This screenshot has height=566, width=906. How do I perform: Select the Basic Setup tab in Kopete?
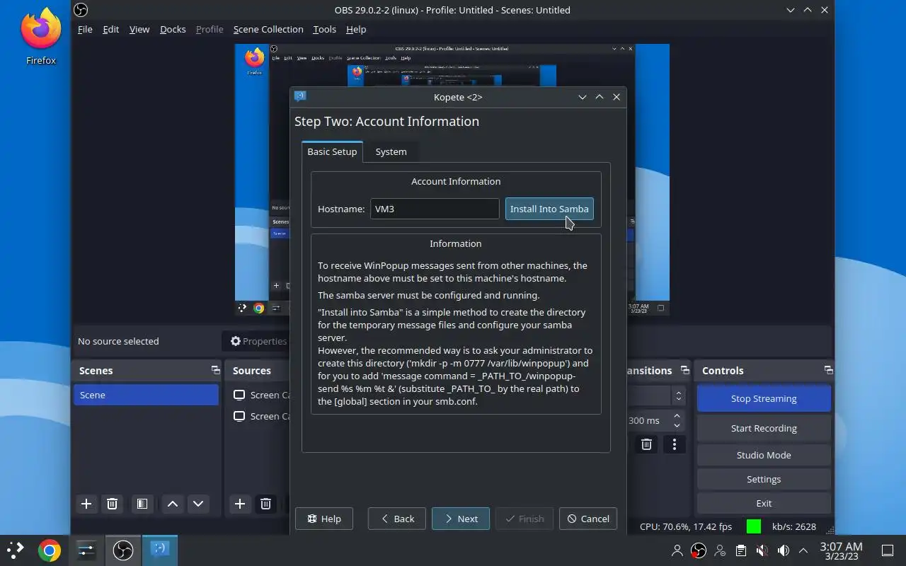332,151
